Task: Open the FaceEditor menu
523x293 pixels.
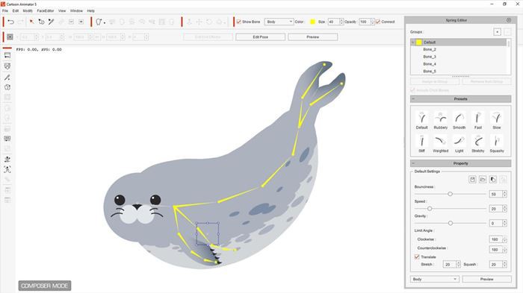Action: click(x=46, y=11)
